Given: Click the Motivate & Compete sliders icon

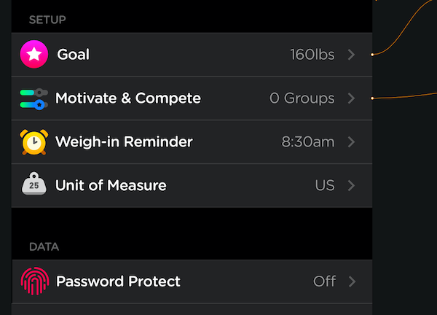Looking at the screenshot, I should pyautogui.click(x=34, y=98).
